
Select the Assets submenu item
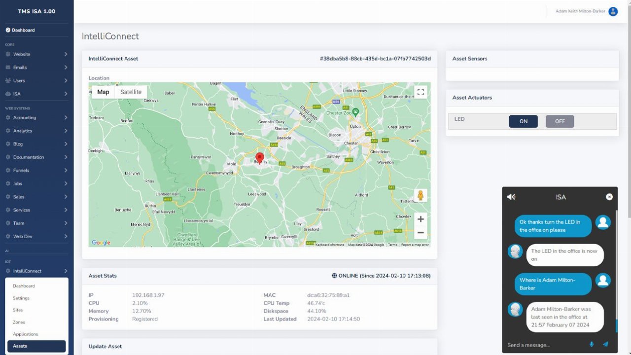(36, 346)
